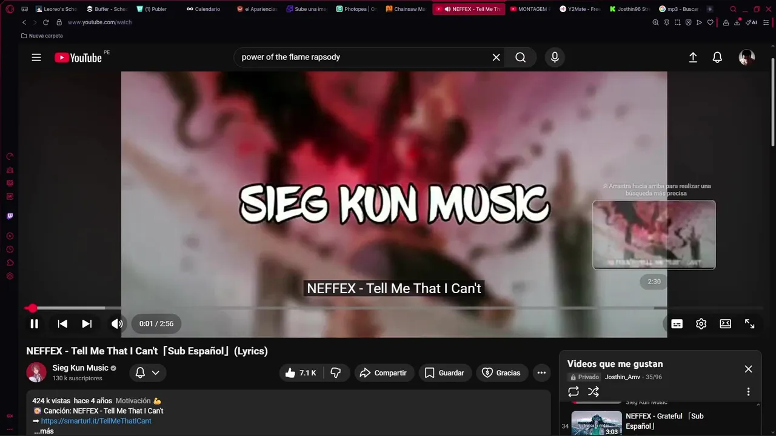Screen dimensions: 776x436
Task: Open a new browser tab with plus
Action: pos(710,9)
